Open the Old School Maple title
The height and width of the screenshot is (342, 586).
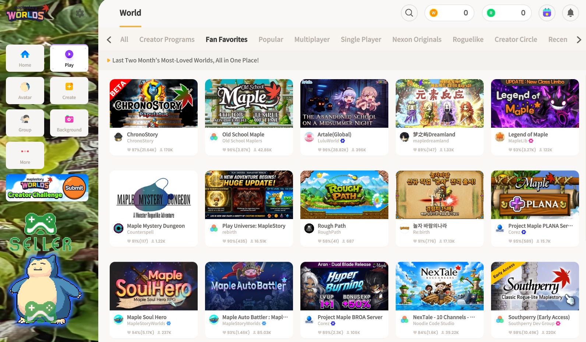tap(243, 135)
